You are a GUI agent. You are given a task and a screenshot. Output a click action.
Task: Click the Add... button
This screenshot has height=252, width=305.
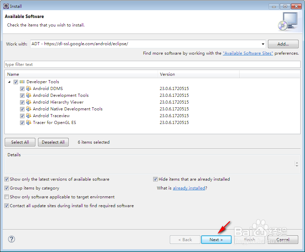(283, 44)
